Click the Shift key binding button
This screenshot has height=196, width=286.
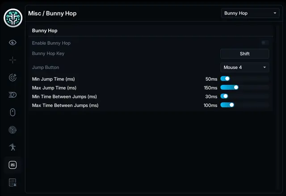[x=244, y=54]
